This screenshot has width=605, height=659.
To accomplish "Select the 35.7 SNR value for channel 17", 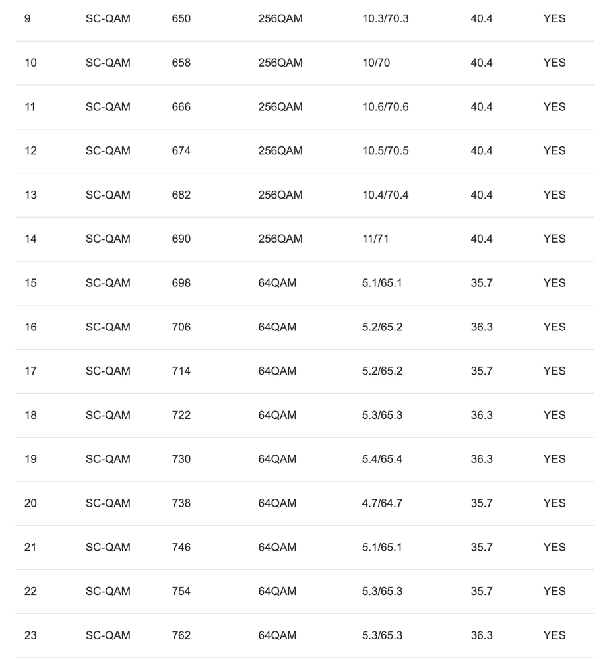I will (482, 371).
